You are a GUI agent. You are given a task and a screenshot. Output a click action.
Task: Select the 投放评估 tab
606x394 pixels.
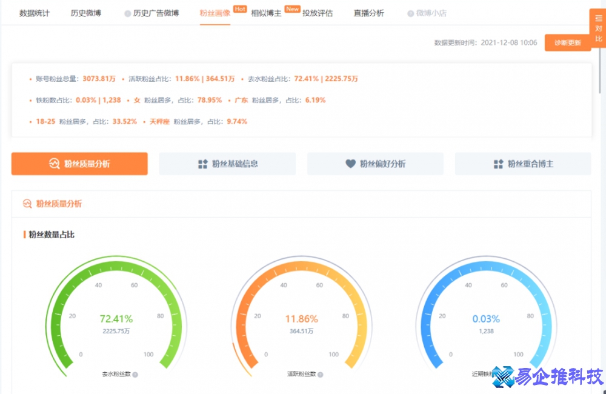(x=318, y=13)
